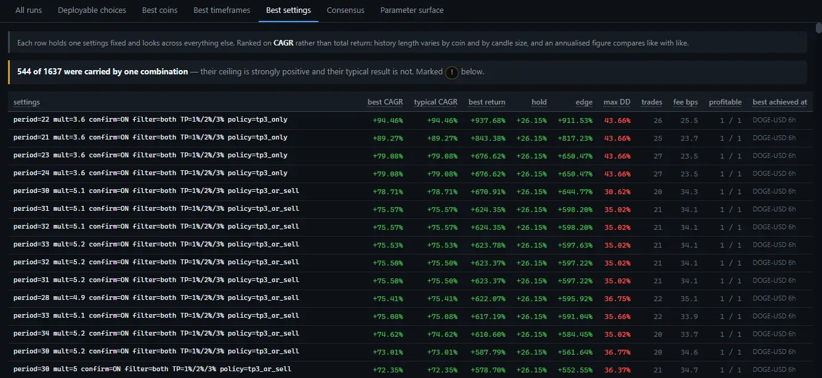
Task: Click the 34.3 fee bps value
Action: pos(690,192)
